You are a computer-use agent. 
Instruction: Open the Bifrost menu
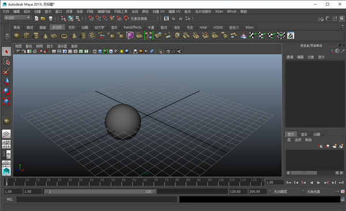232,12
